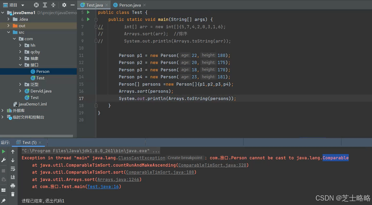Open the project view dropdown

(22, 5)
